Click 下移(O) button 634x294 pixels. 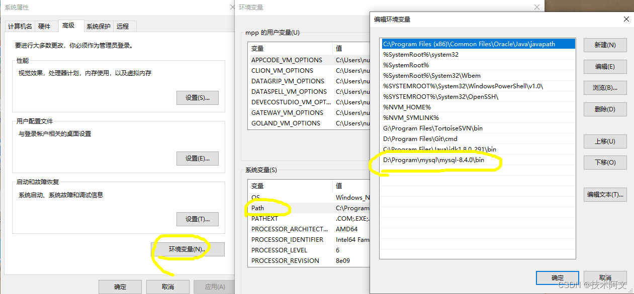605,163
